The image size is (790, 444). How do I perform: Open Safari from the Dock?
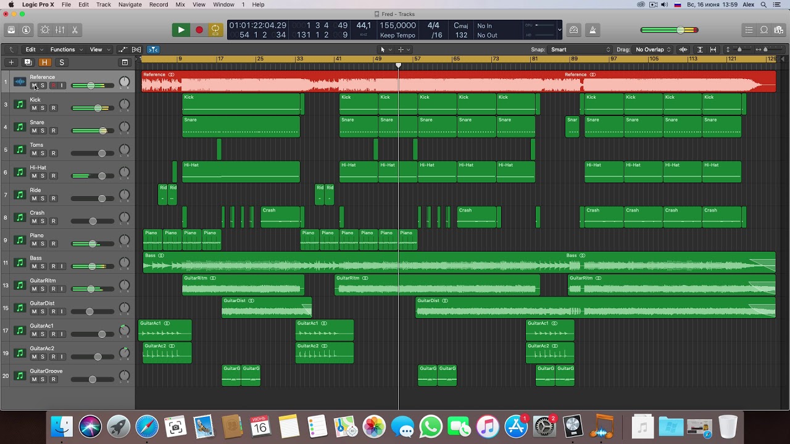(x=147, y=426)
